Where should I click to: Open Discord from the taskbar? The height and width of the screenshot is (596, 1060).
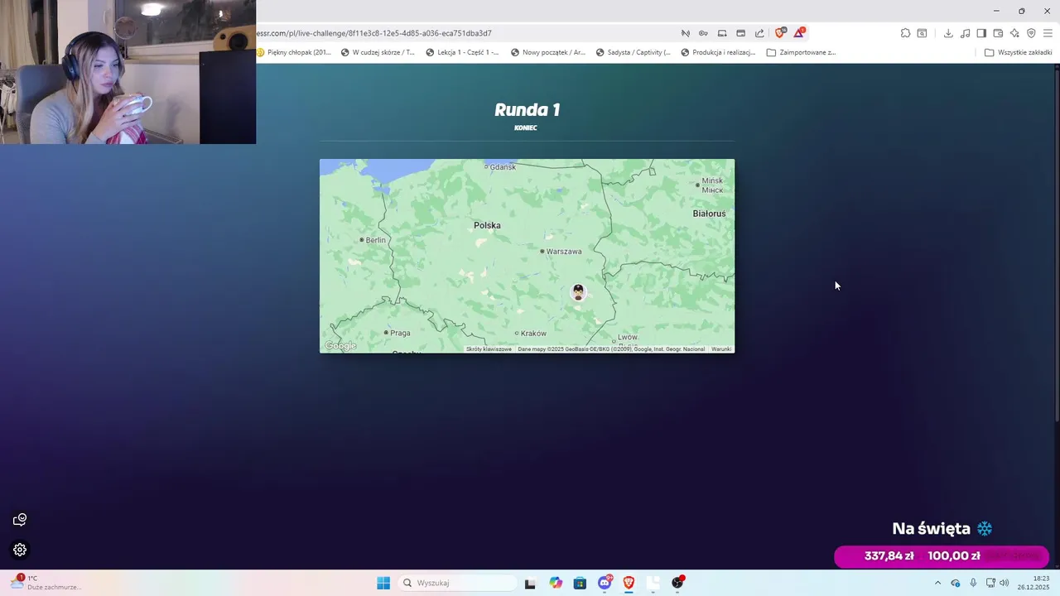[605, 583]
